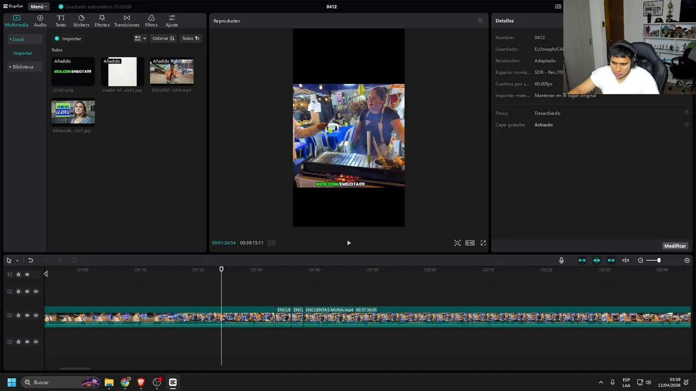Click the track cover marker at timeline start
This screenshot has height=391, width=696.
[x=46, y=274]
